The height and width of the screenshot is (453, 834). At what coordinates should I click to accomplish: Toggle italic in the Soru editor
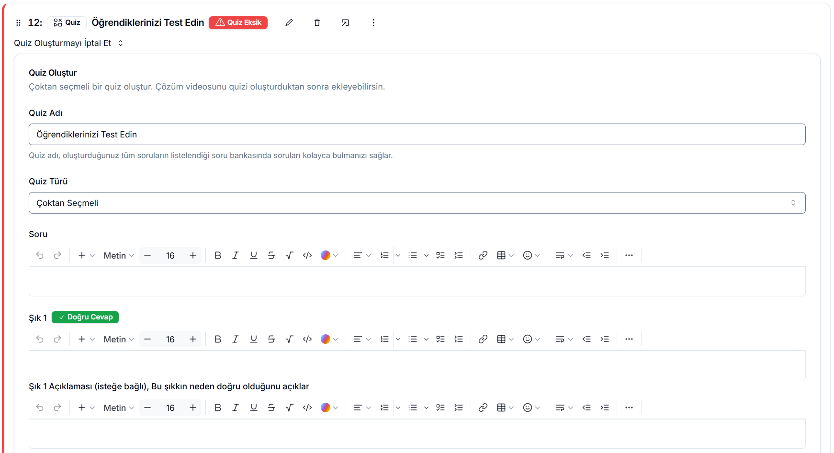tap(236, 255)
